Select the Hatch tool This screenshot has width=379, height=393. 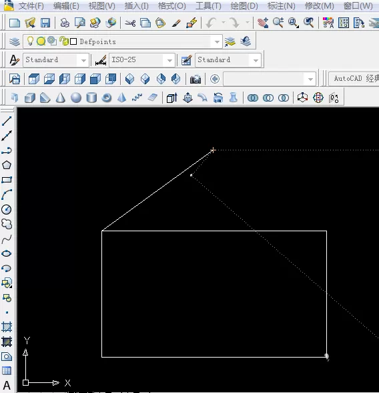click(7, 327)
